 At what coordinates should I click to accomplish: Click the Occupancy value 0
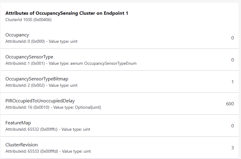click(x=233, y=38)
